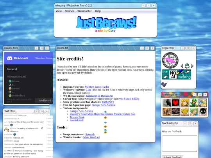
Task: Open the 90's Cursor Effects link
Action: (x=129, y=99)
